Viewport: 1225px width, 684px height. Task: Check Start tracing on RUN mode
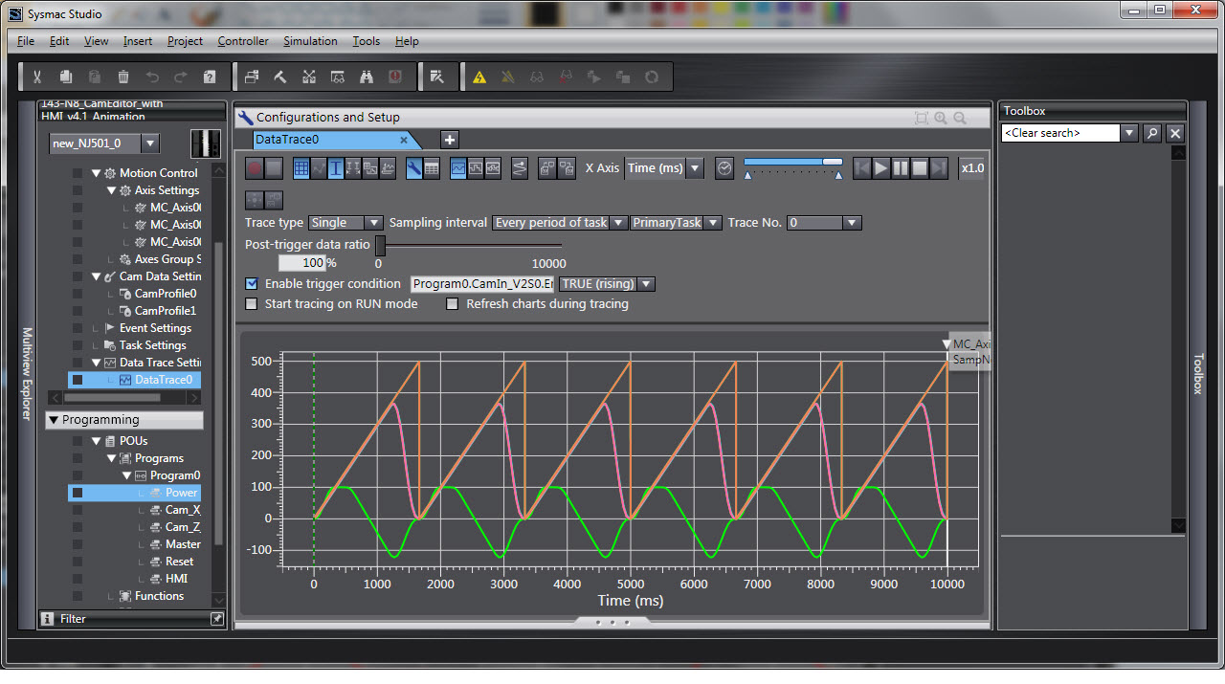pos(252,304)
